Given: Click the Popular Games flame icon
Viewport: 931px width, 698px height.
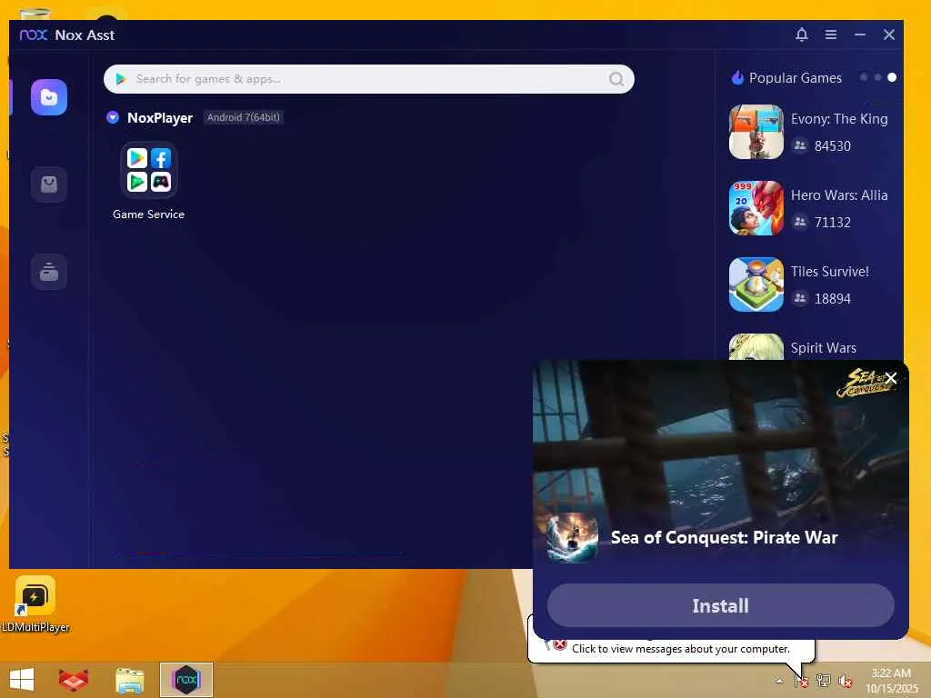Looking at the screenshot, I should click(x=737, y=78).
